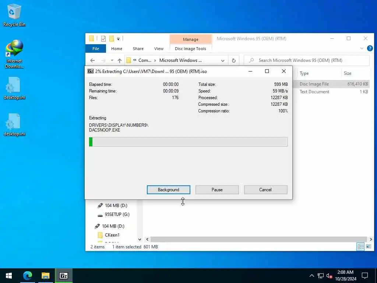Screen dimensions: 377x283
Task: Open the recent locations dropdown
Action: [112, 60]
